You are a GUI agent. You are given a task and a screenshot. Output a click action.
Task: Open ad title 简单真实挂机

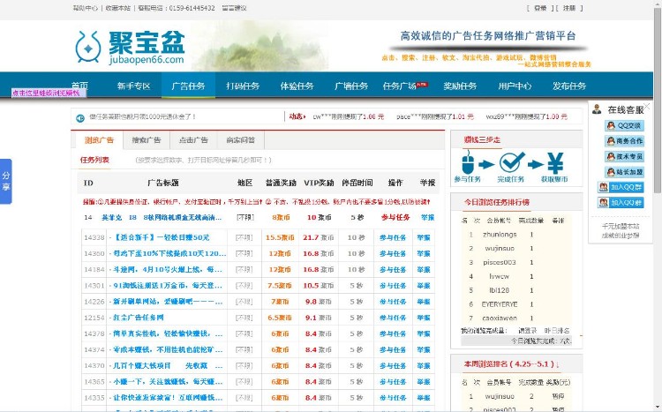[x=168, y=333]
